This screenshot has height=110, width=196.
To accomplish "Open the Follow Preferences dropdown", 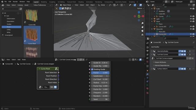I will pos(42,5).
